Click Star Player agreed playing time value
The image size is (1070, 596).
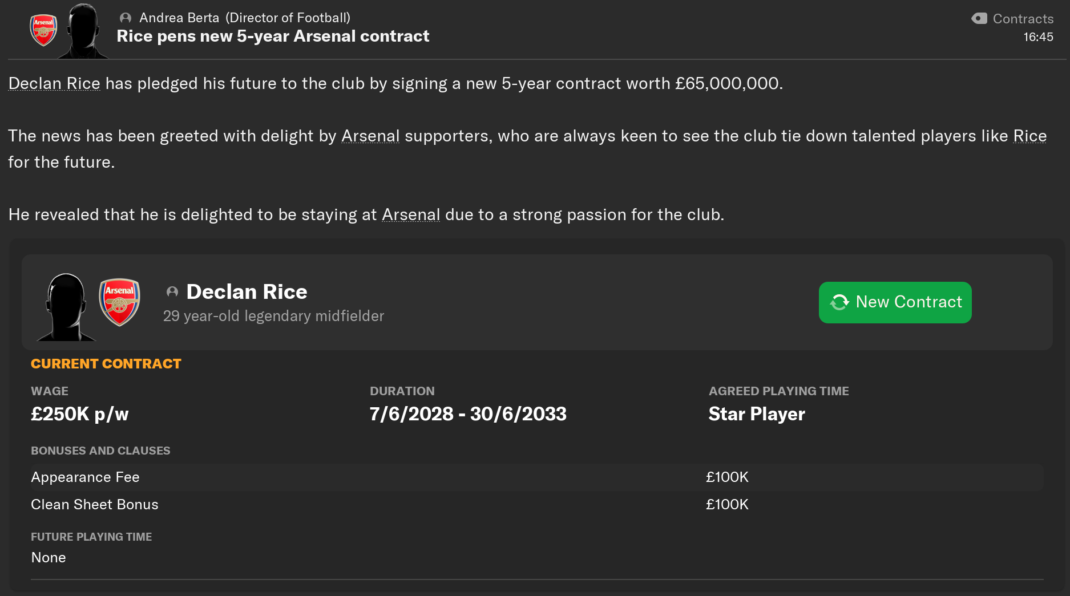click(757, 414)
